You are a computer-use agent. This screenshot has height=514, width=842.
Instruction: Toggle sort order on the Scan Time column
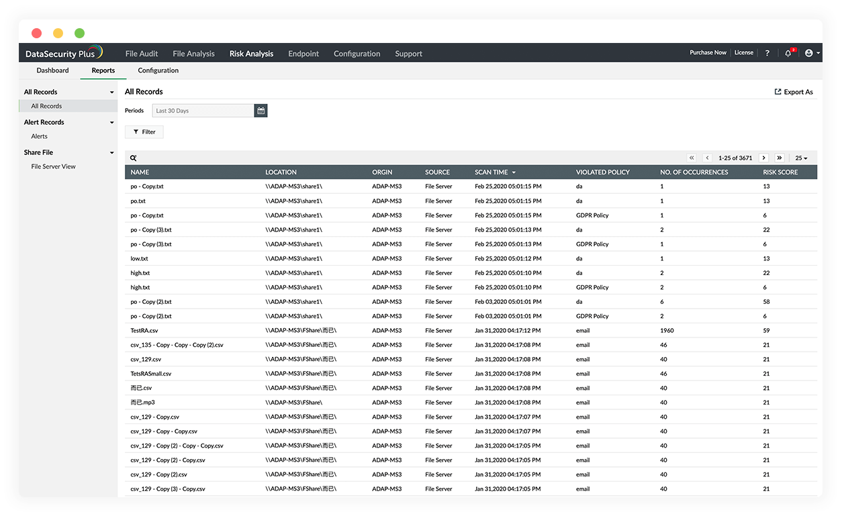pos(495,172)
